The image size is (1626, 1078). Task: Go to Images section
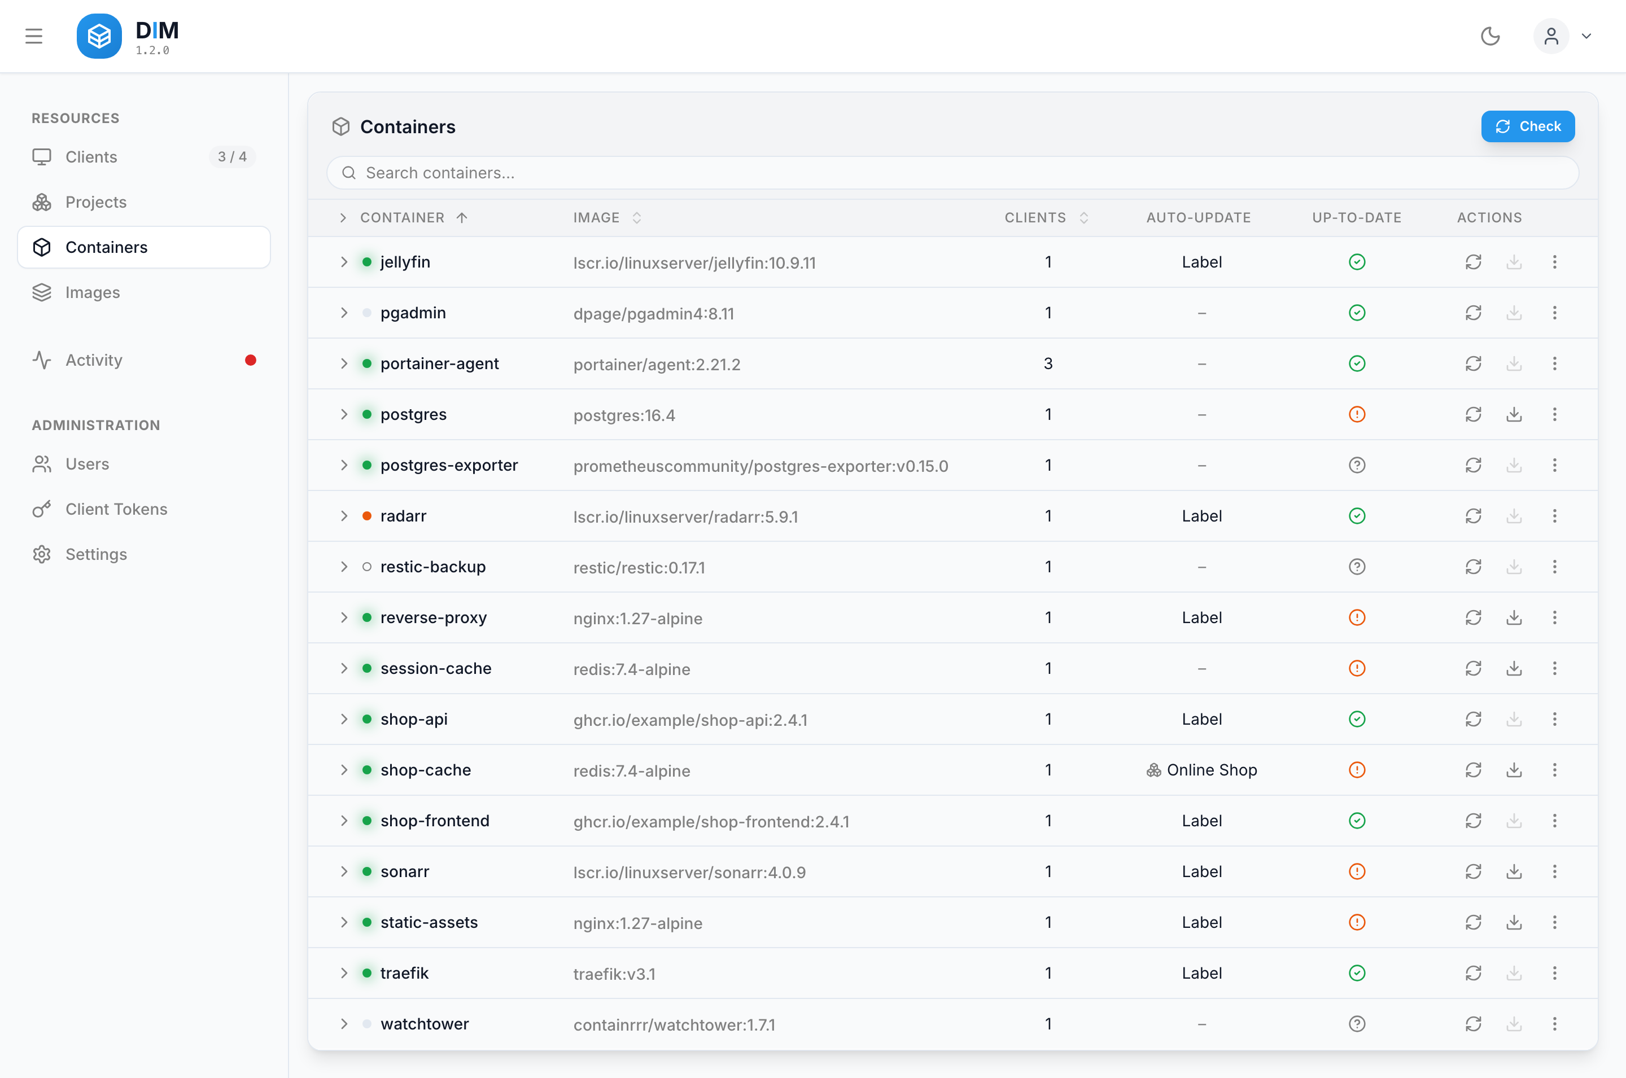coord(144,292)
